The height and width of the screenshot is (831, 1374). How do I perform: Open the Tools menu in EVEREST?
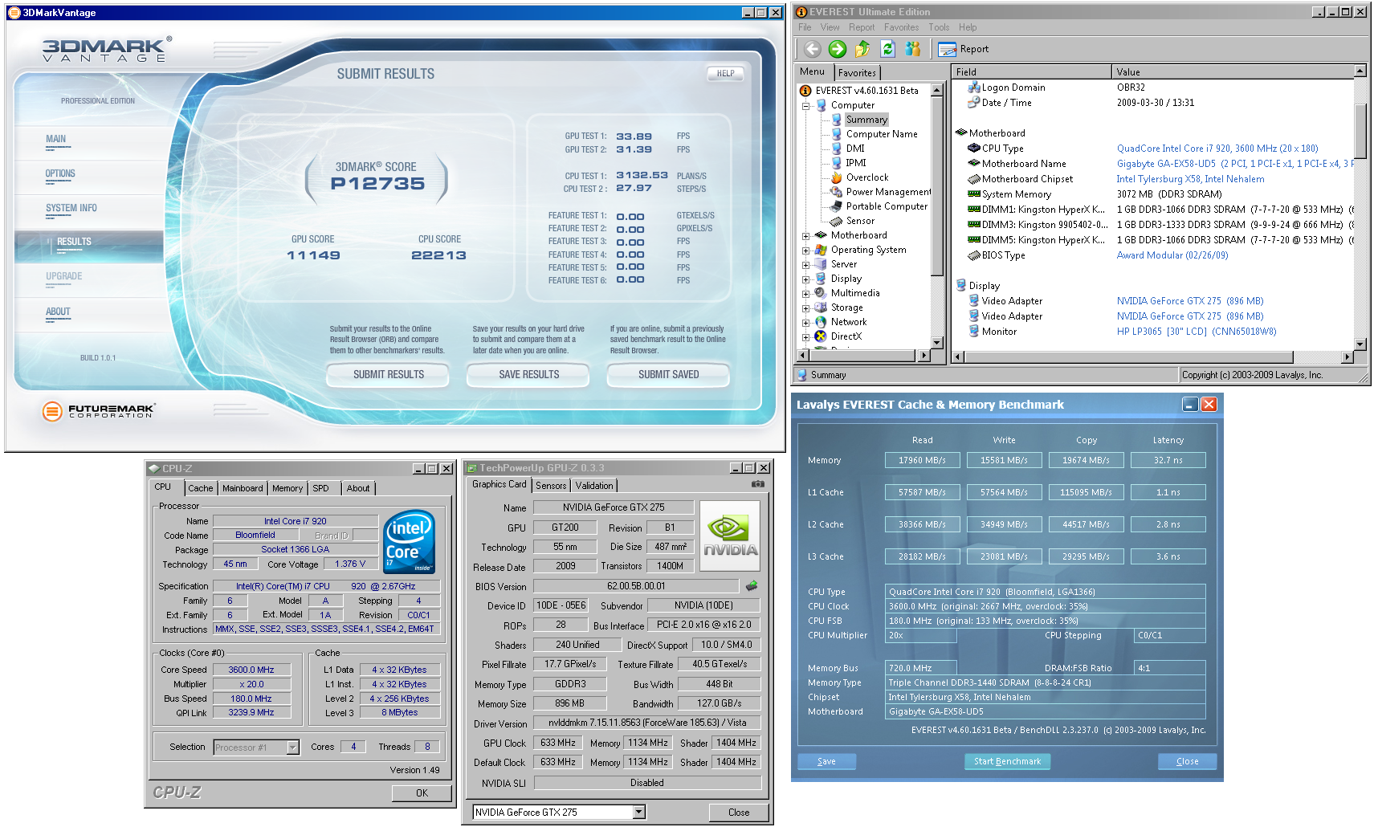click(939, 27)
